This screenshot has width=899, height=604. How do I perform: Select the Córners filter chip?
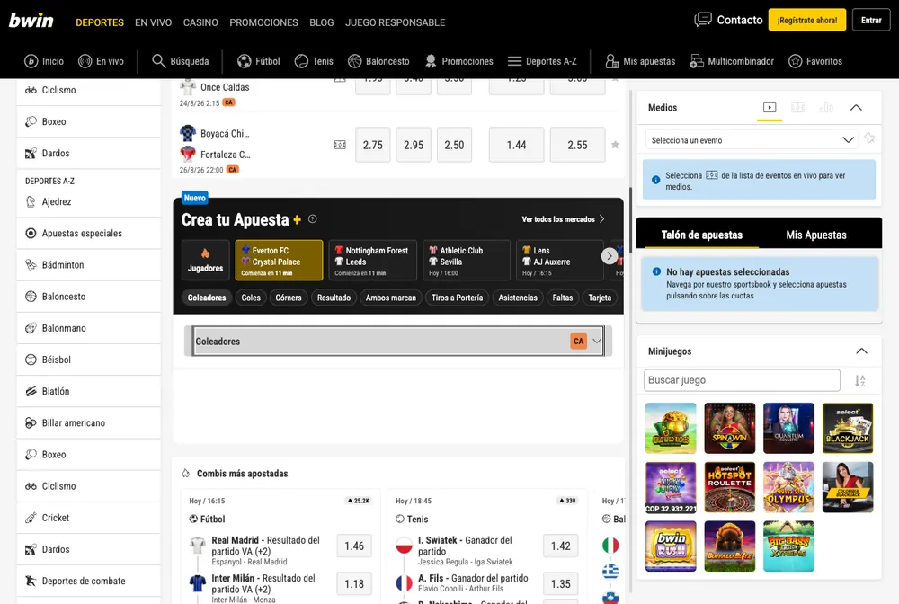coord(289,298)
